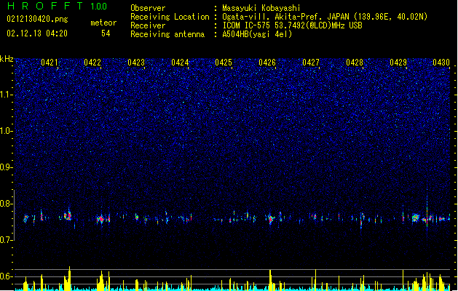This screenshot has height=291, width=458.
Task: Click the 'meteor' label
Action: point(103,23)
